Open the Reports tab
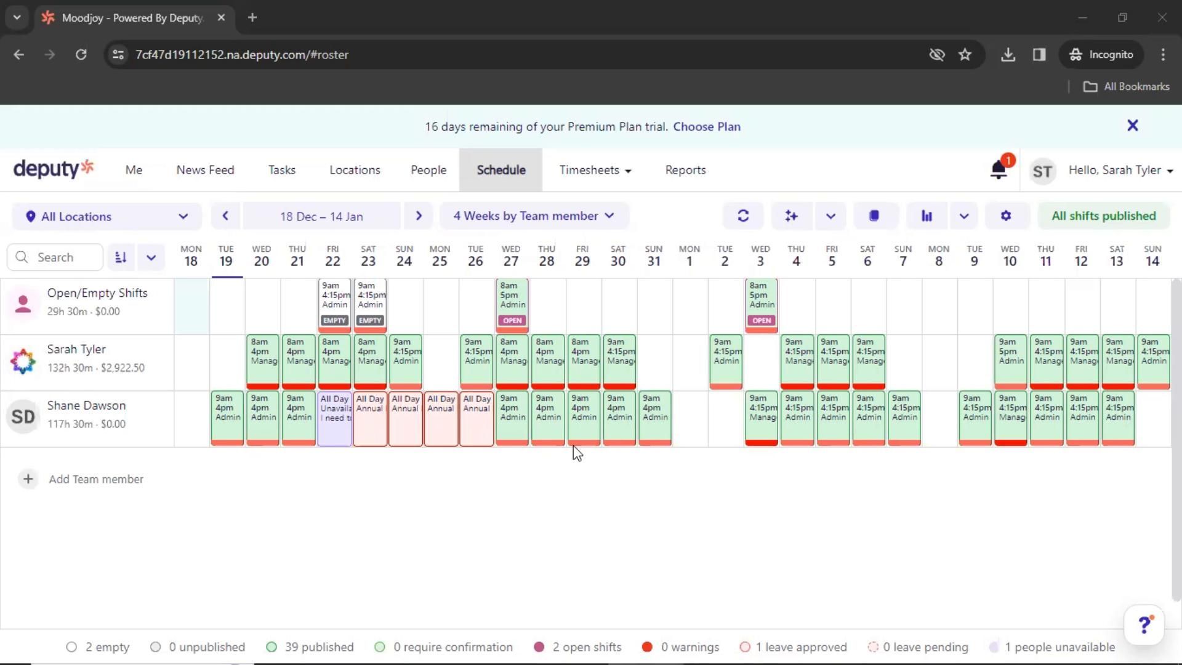This screenshot has height=665, width=1182. [685, 170]
